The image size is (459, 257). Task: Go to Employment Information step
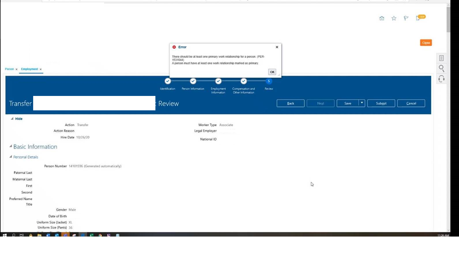pyautogui.click(x=218, y=81)
